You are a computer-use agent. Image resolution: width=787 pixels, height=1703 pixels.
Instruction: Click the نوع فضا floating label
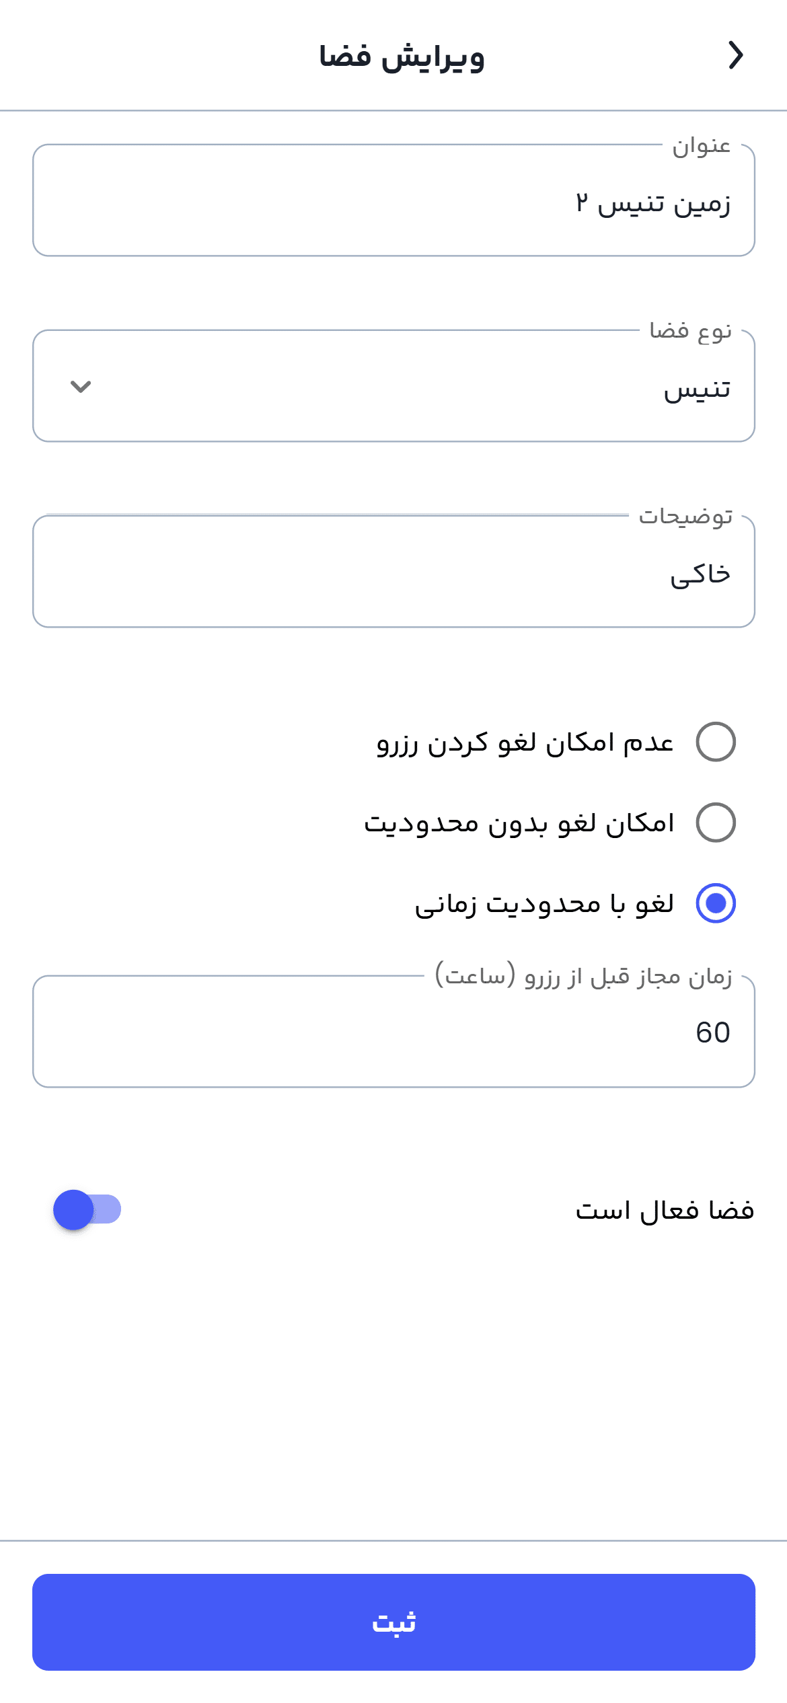point(690,331)
